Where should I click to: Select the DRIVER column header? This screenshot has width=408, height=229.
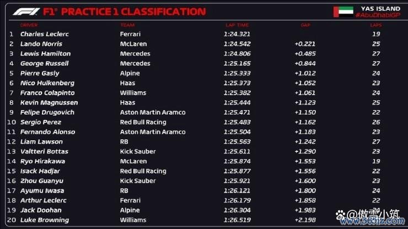click(x=29, y=25)
